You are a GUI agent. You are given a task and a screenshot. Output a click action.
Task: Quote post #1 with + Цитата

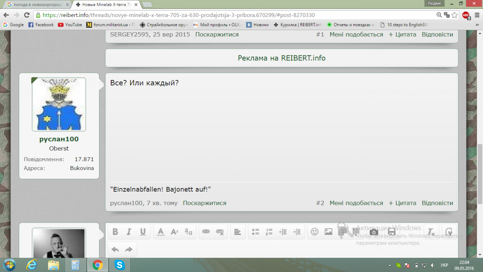pyautogui.click(x=402, y=34)
